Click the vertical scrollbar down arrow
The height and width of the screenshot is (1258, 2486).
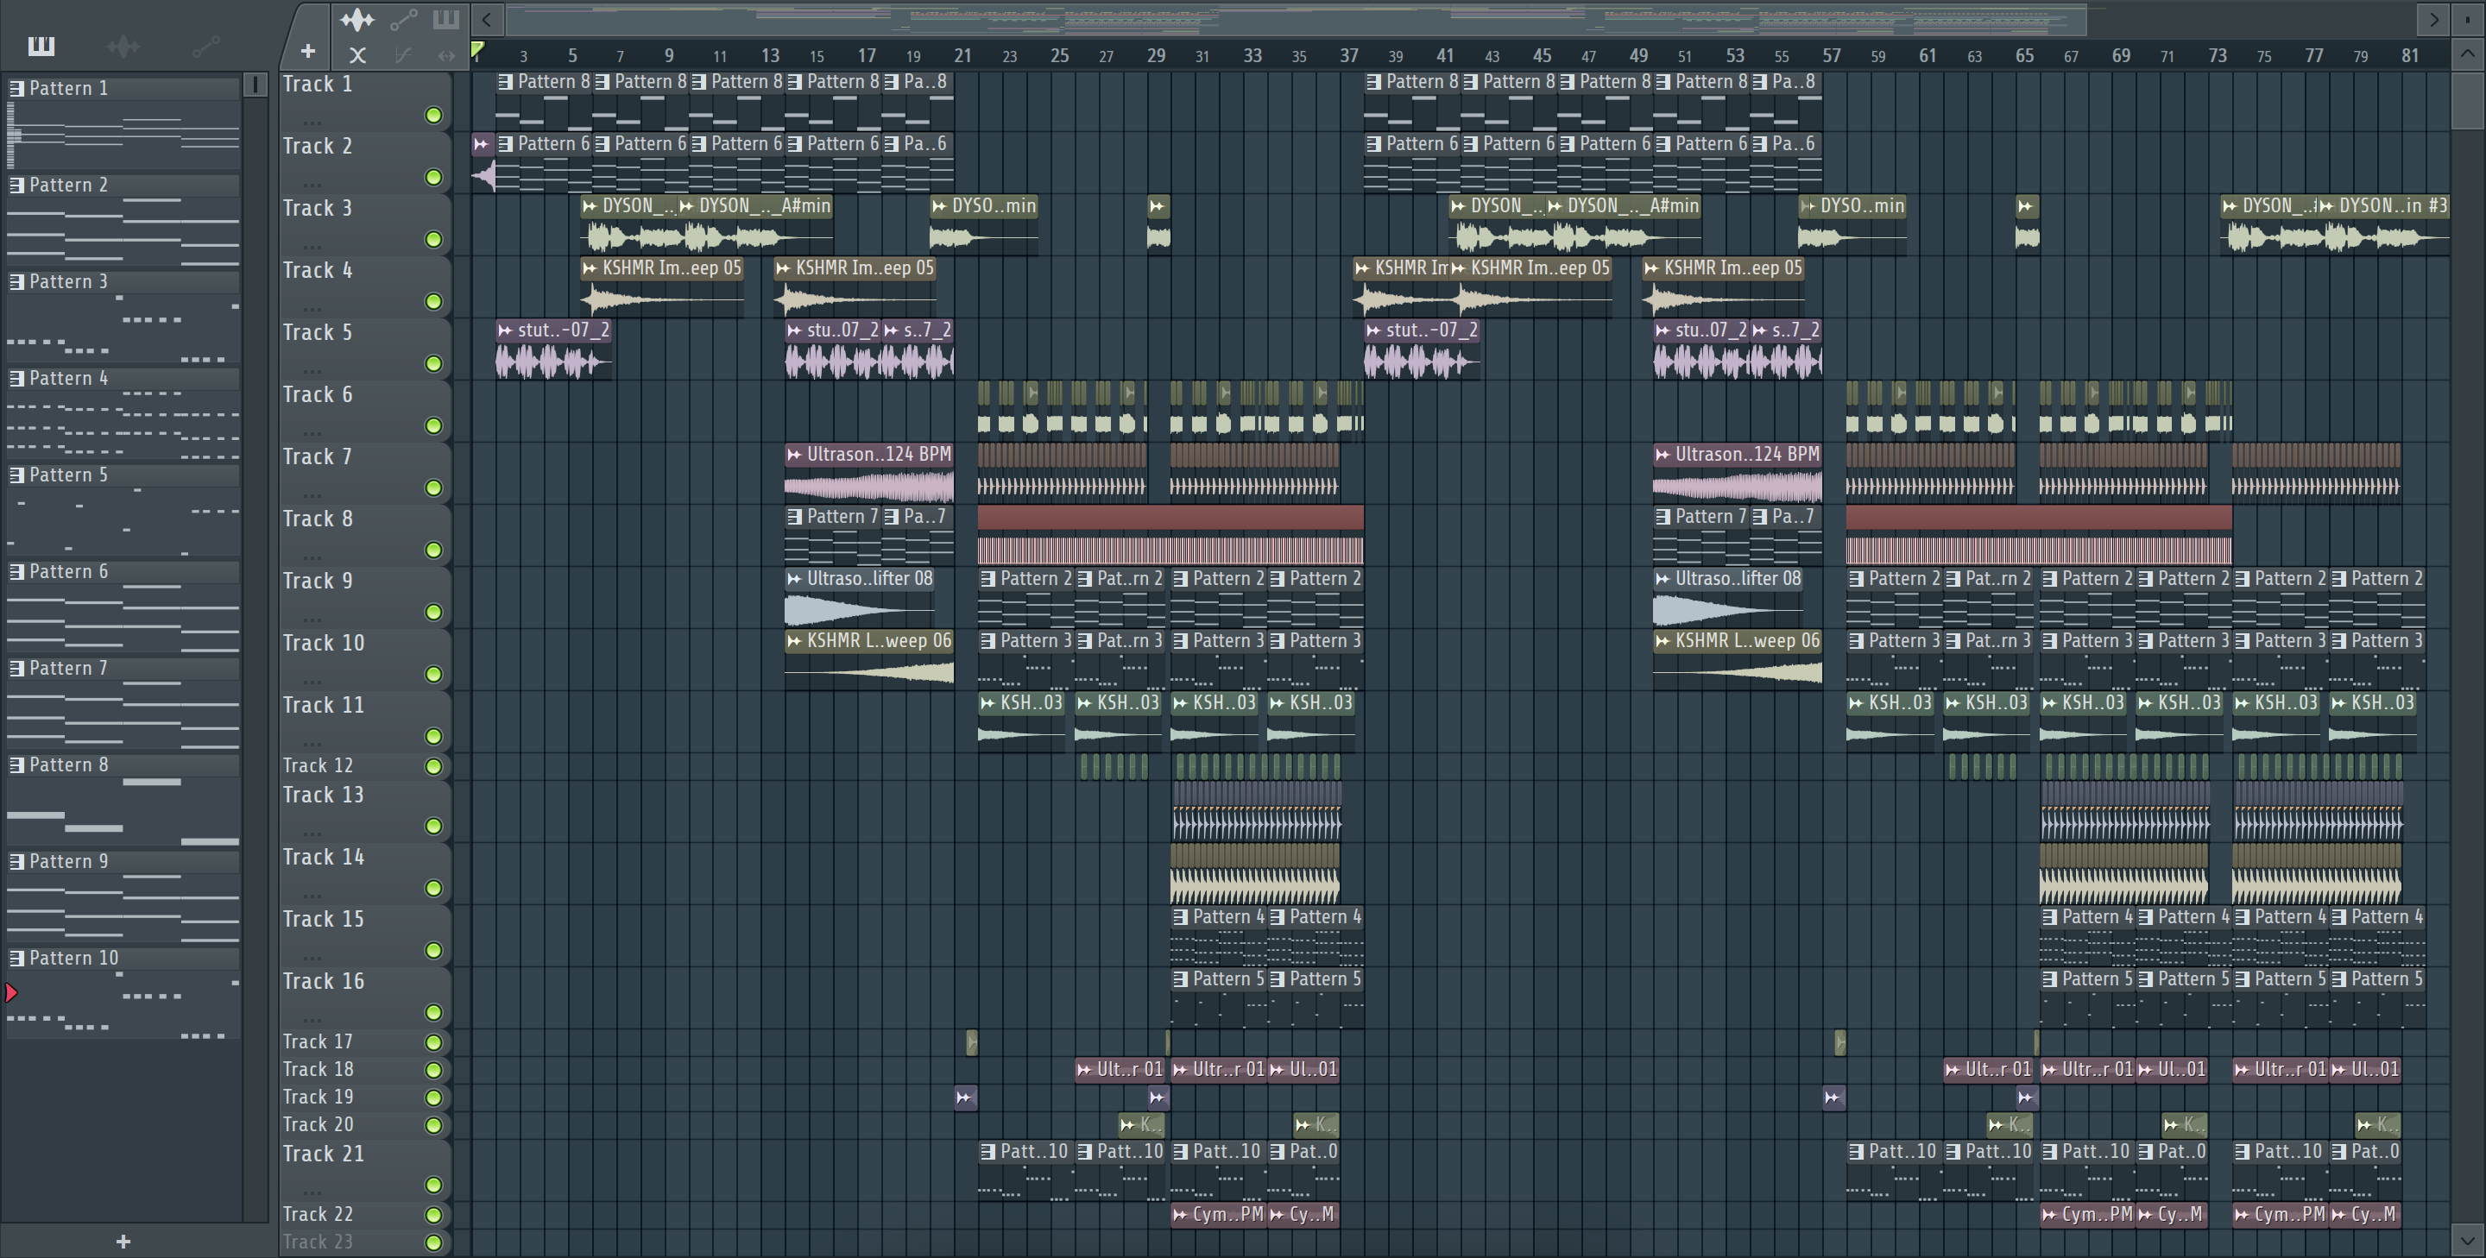tap(2468, 1239)
